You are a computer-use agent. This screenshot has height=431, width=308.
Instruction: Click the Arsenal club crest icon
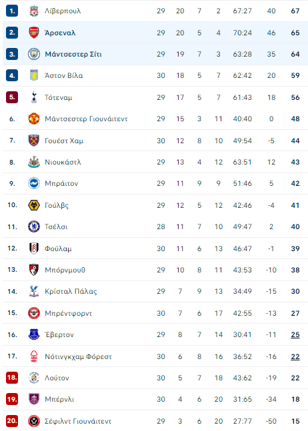click(x=34, y=33)
